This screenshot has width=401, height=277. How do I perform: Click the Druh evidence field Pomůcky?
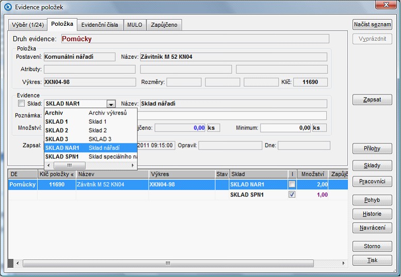tap(195, 39)
